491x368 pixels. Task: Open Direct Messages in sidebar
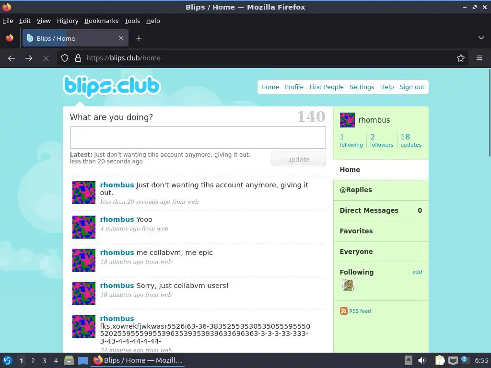coord(381,211)
